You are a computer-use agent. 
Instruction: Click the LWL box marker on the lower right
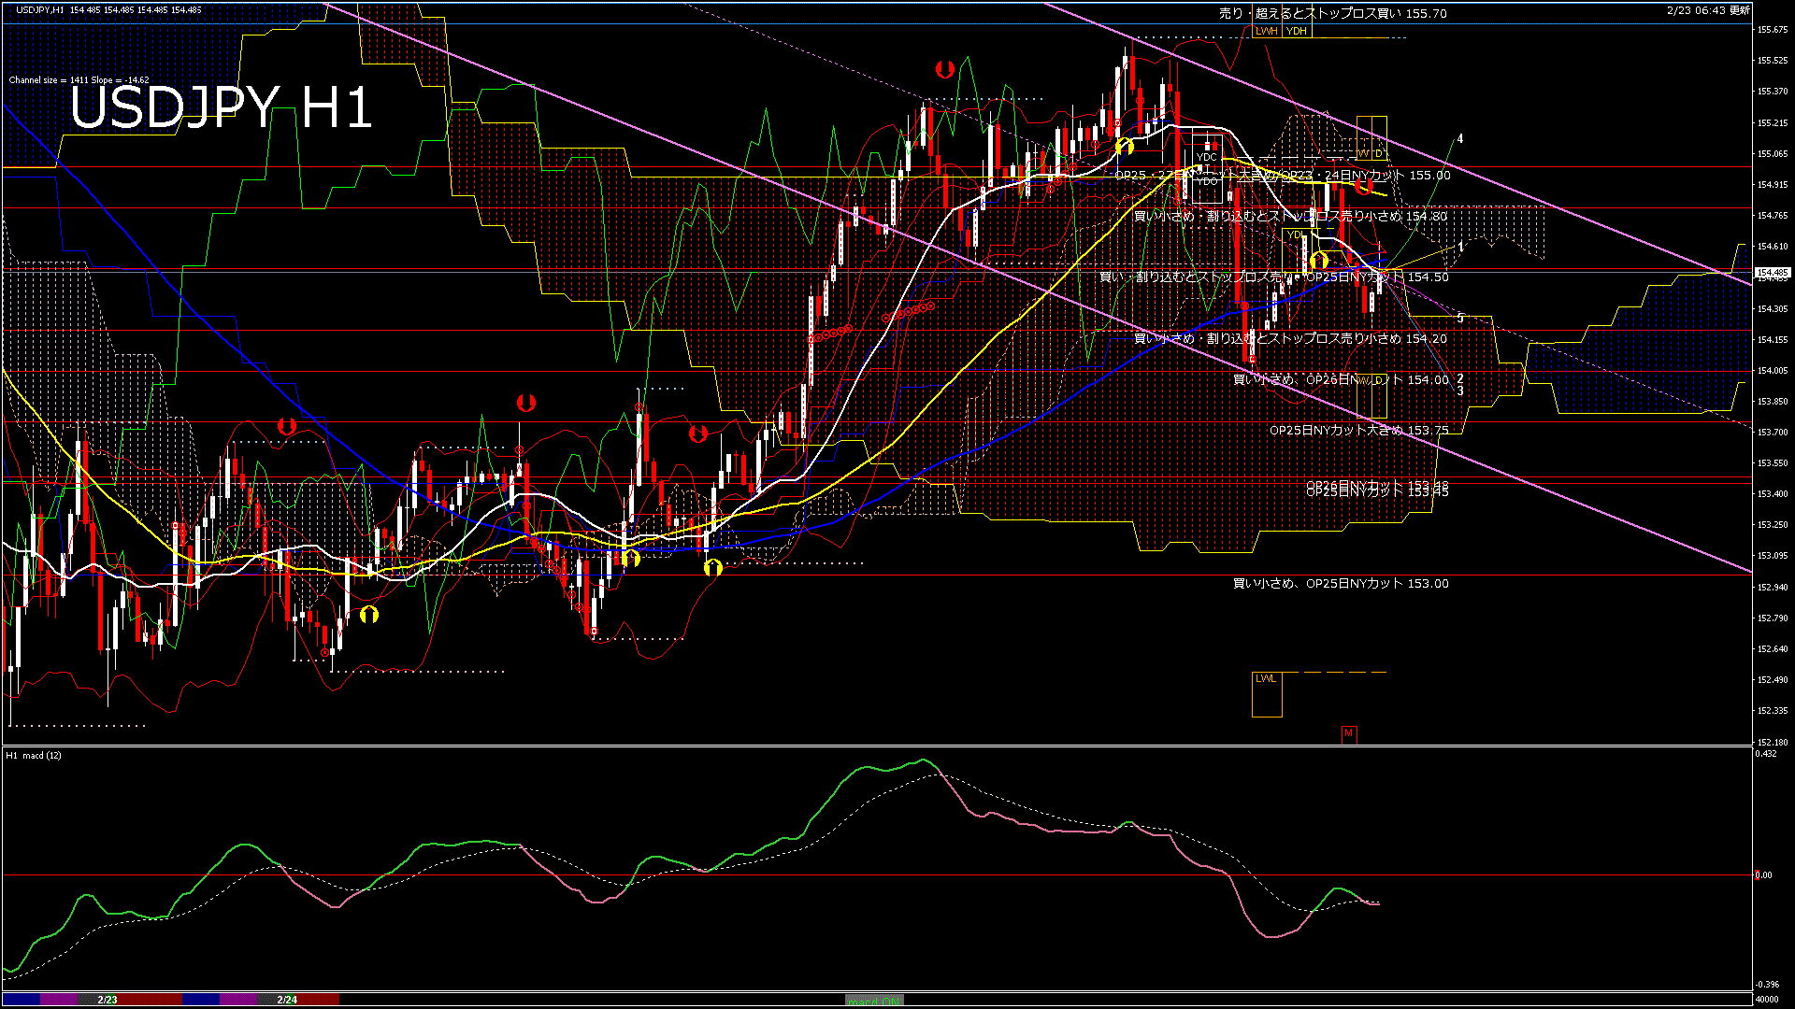[1267, 680]
